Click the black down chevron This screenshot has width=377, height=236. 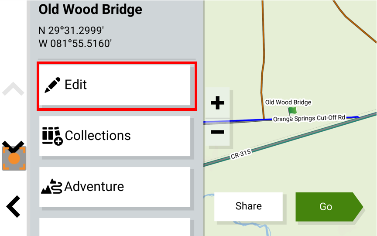click(x=13, y=146)
